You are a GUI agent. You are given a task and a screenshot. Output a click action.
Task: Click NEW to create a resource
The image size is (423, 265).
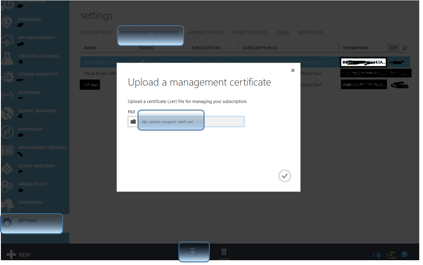[x=17, y=255]
